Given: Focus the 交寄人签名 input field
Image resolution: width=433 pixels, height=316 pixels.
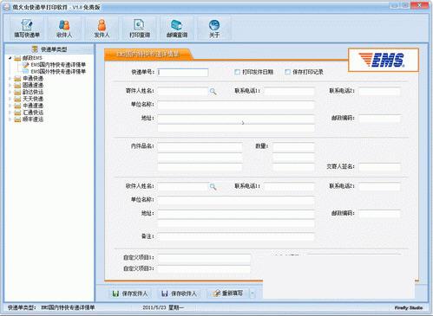Looking at the screenshot, I should click(x=380, y=167).
